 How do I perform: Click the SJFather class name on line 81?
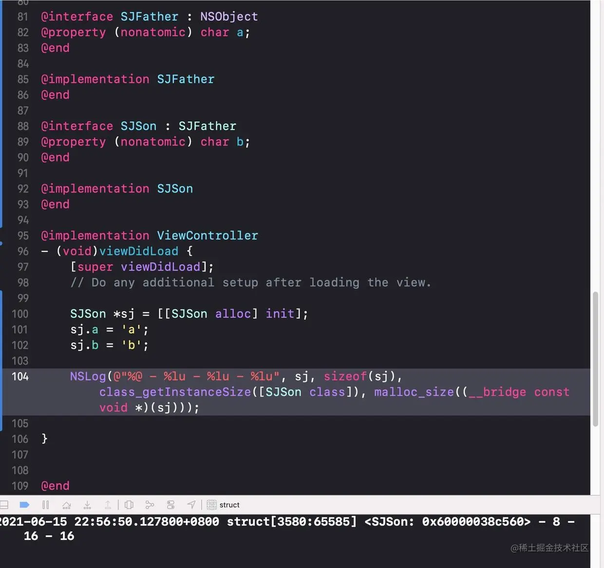pos(150,17)
